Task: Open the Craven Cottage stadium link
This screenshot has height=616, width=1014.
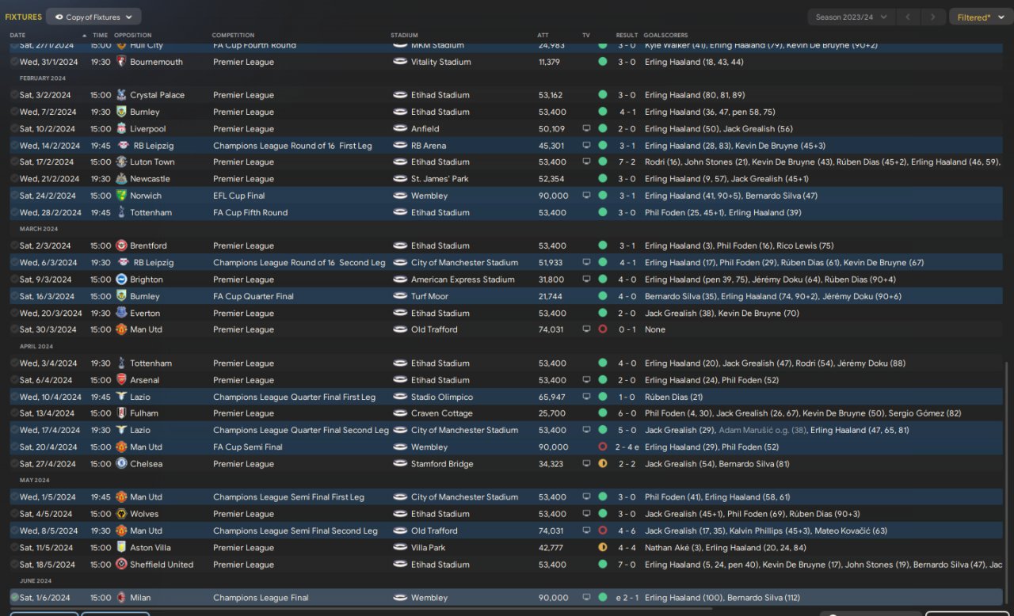Action: point(442,413)
